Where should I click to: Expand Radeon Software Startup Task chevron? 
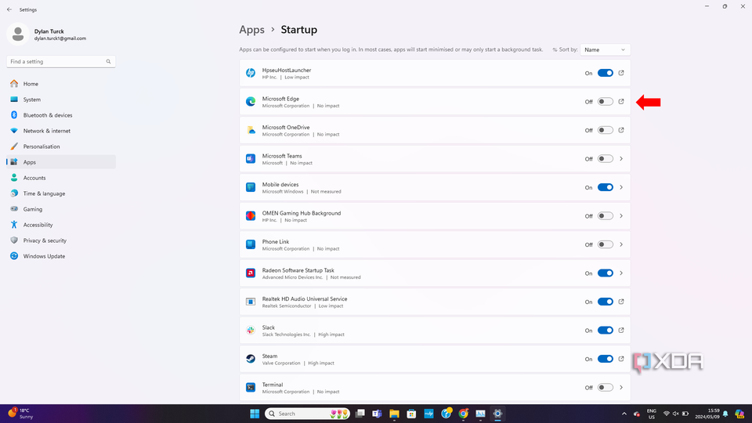pyautogui.click(x=621, y=273)
